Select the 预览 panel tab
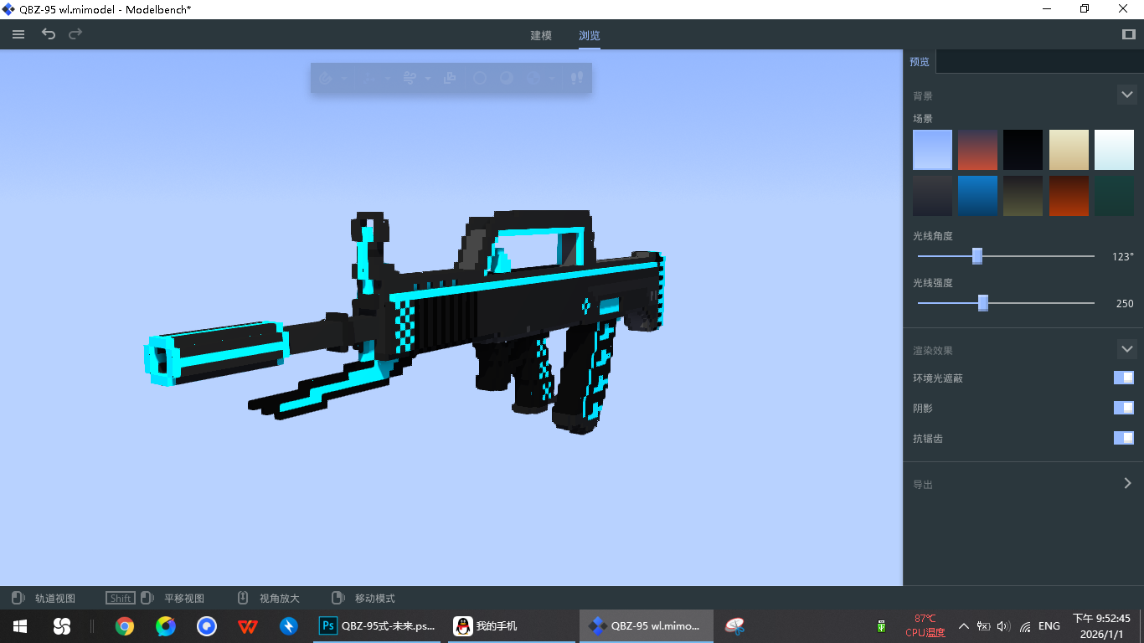The image size is (1144, 643). pyautogui.click(x=920, y=62)
